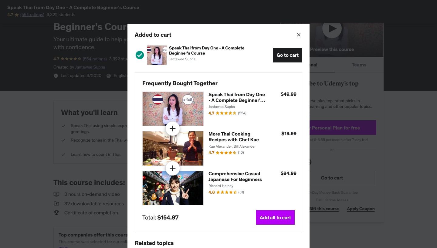The width and height of the screenshot is (437, 248).
Task: Open the 554 ratings link in the top bar
Action: 32,15
